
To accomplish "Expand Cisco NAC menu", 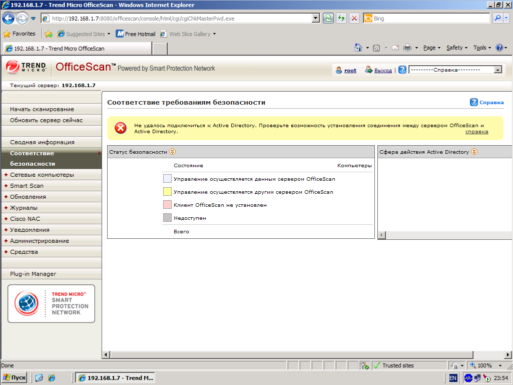I will pyautogui.click(x=52, y=219).
